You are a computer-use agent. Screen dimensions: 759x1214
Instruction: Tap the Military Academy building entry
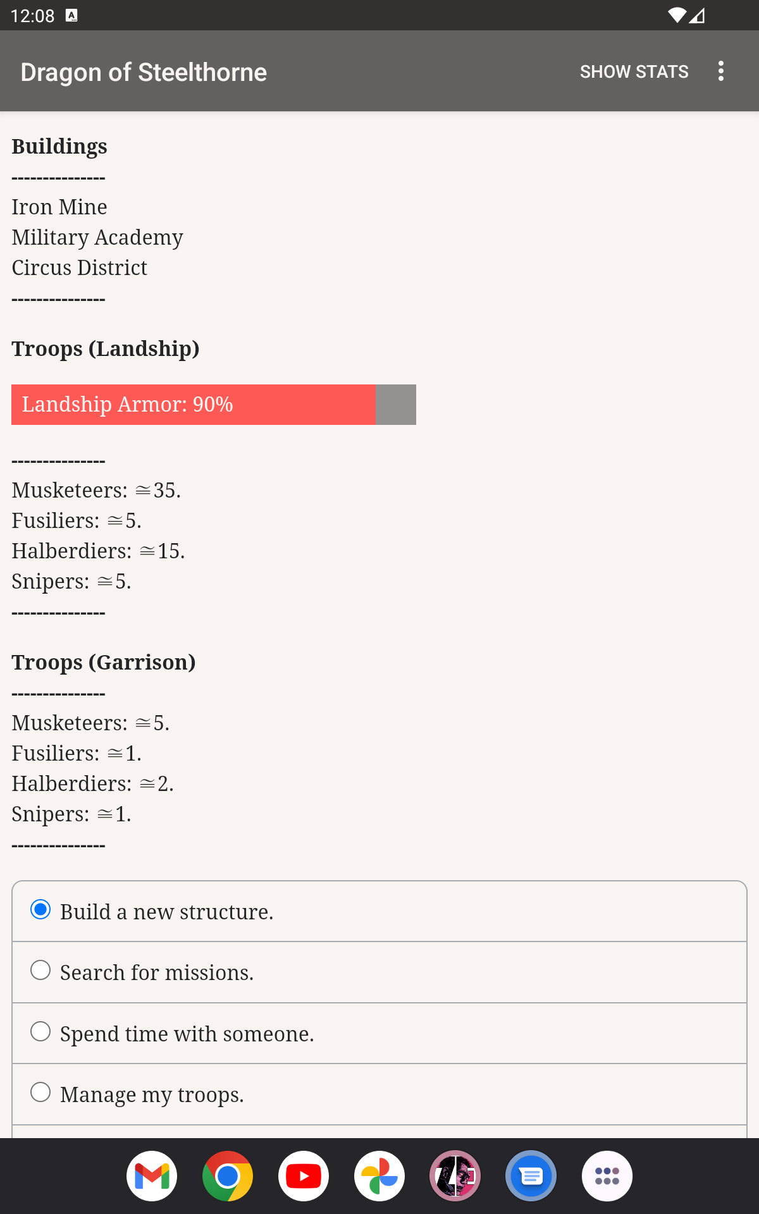pos(97,237)
